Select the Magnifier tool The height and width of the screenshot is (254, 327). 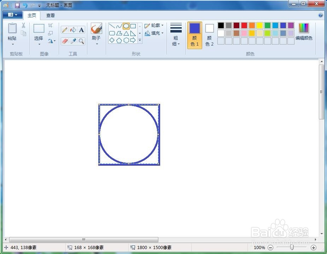coord(81,41)
